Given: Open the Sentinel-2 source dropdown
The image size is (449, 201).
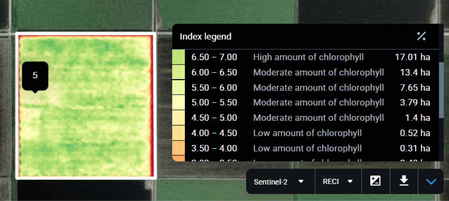Looking at the screenshot, I should point(280,182).
